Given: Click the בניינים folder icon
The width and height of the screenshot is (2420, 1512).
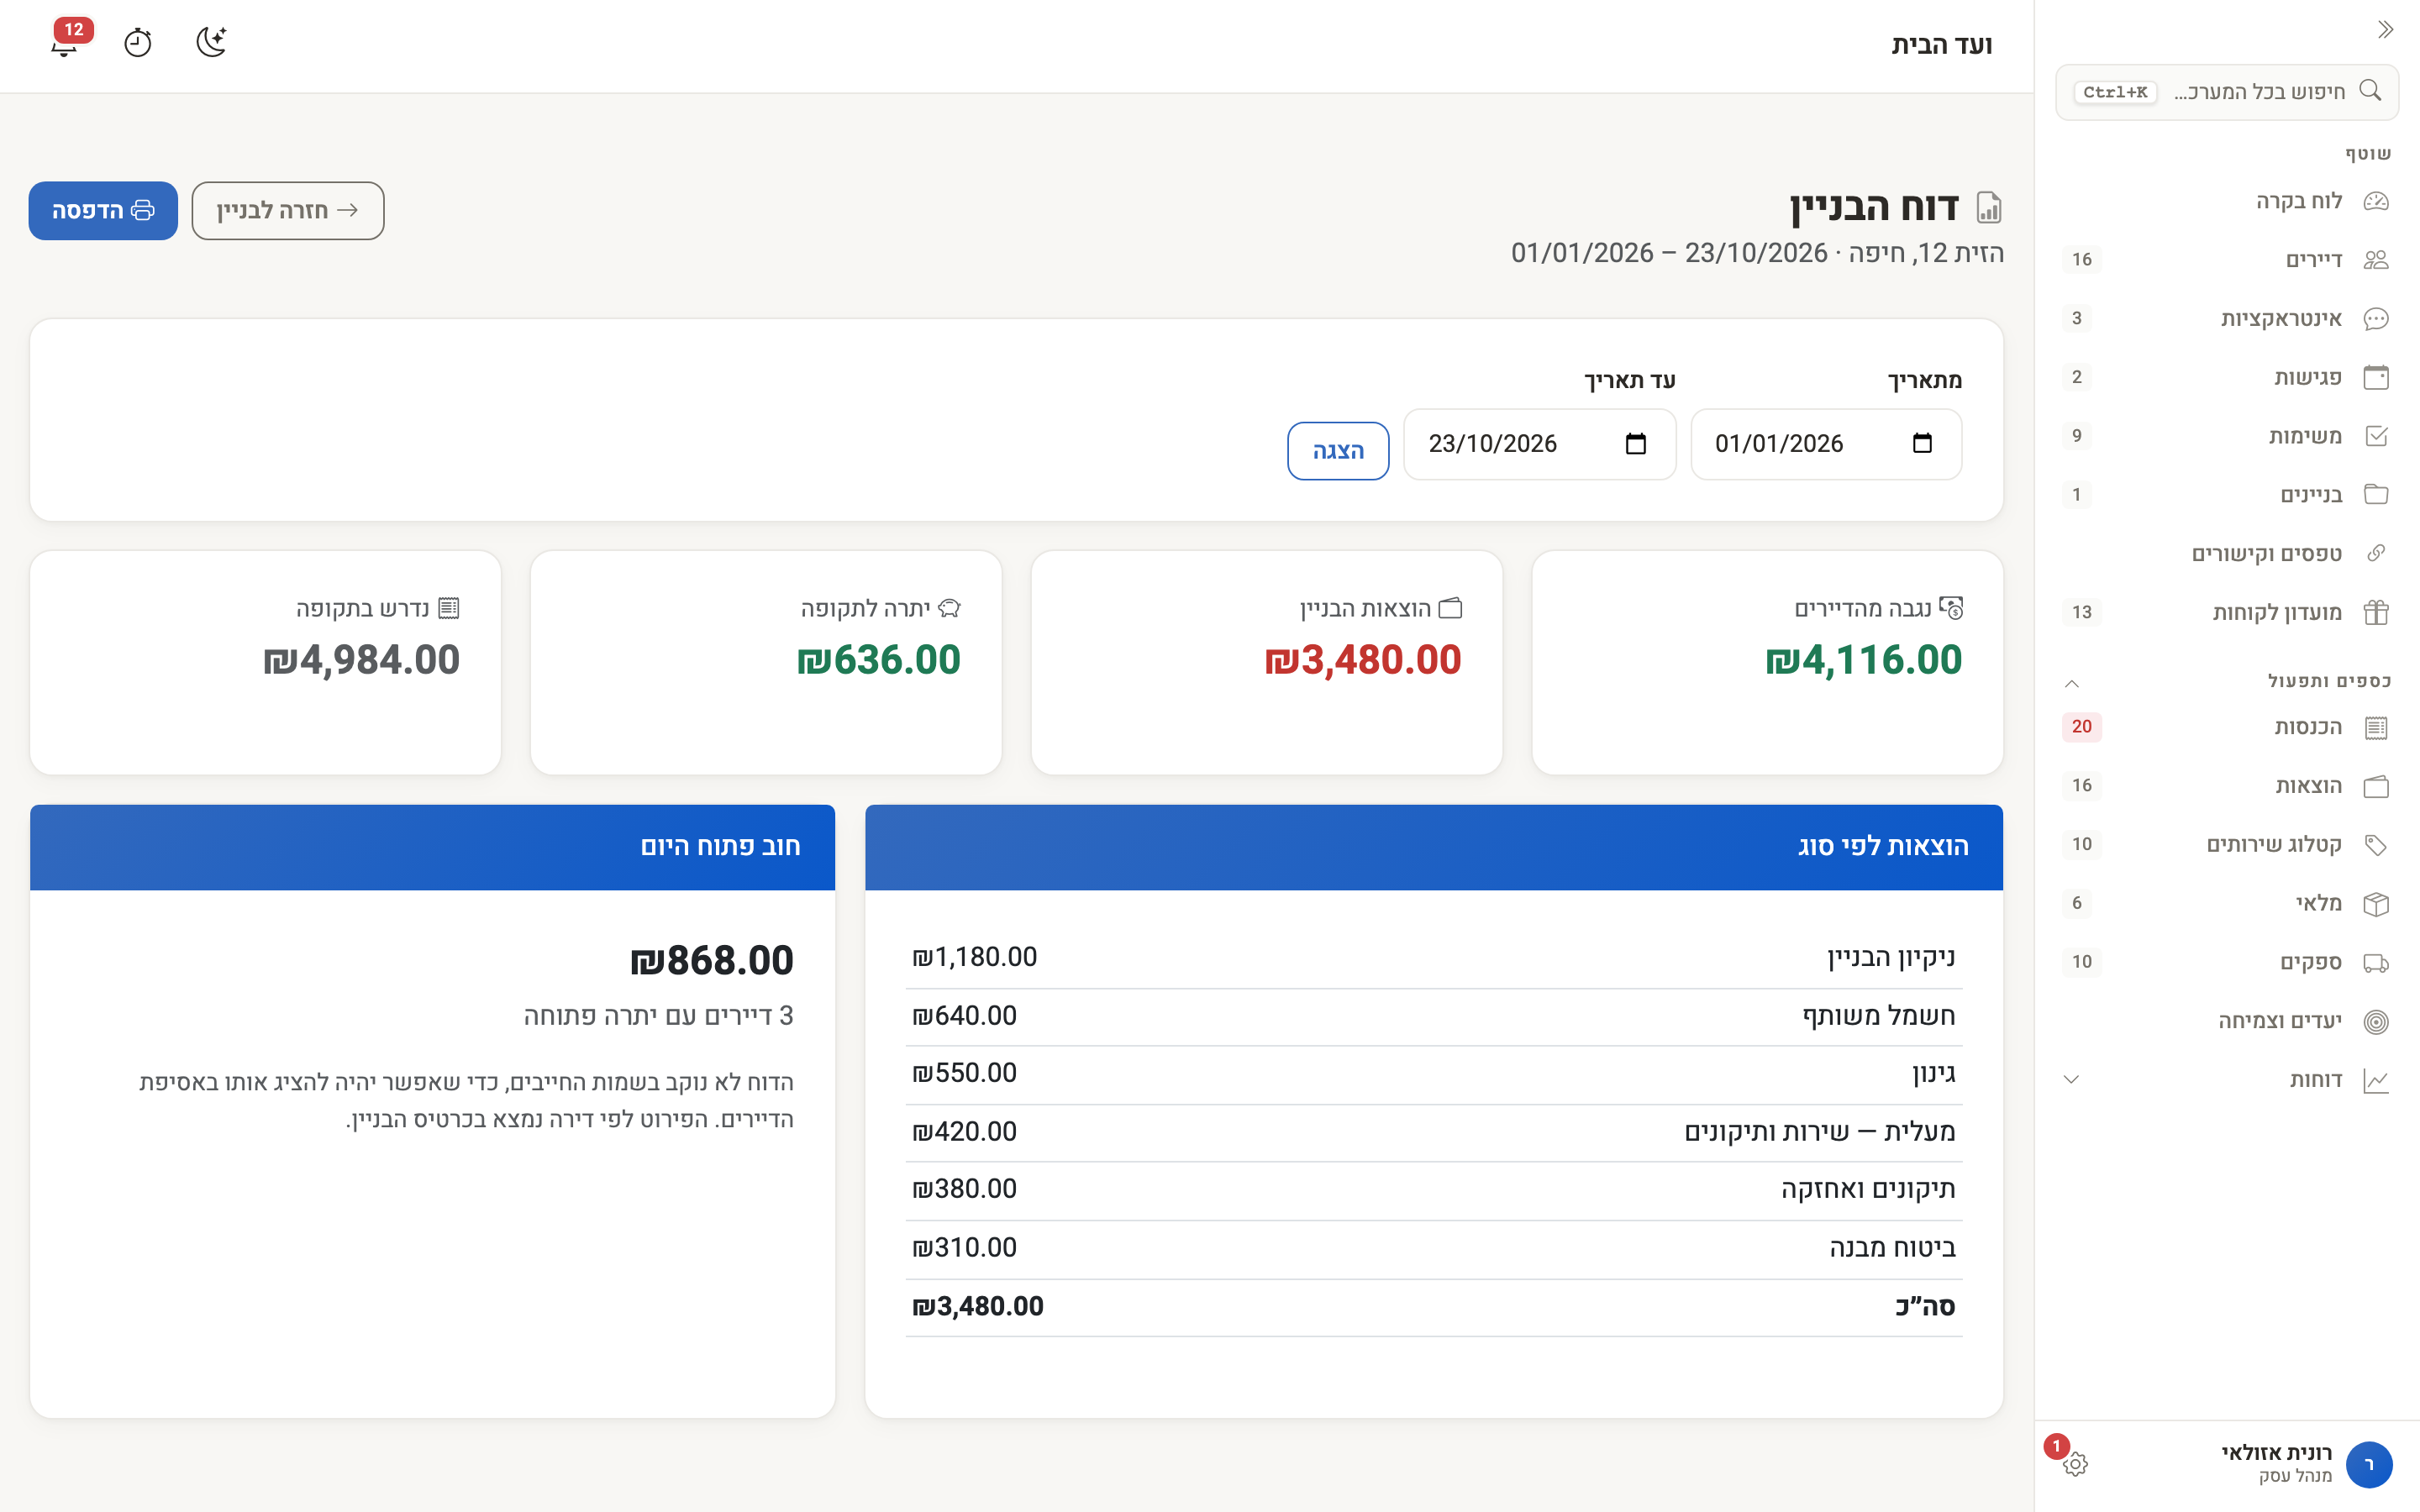Looking at the screenshot, I should (x=2376, y=495).
